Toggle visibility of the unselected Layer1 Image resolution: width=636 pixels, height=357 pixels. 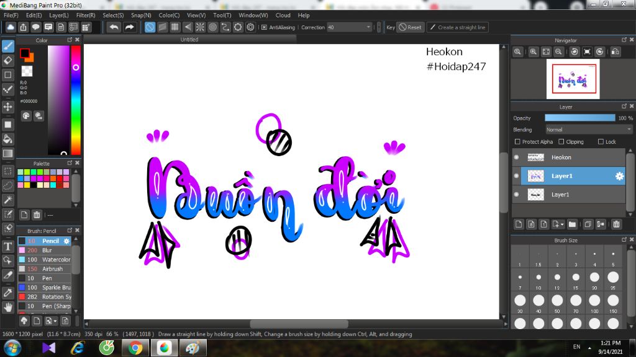click(516, 195)
